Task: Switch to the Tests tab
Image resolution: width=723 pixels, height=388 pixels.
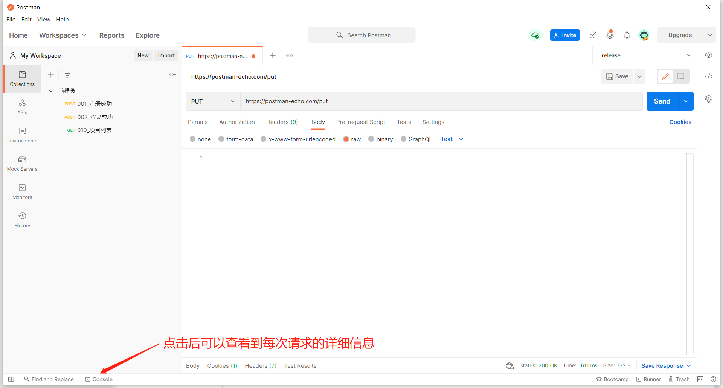Action: [404, 122]
